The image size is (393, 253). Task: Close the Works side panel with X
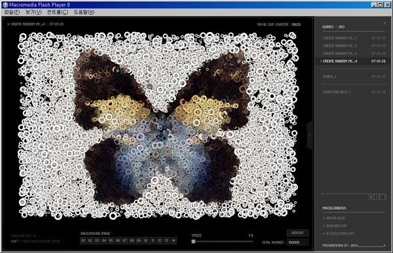pos(384,23)
